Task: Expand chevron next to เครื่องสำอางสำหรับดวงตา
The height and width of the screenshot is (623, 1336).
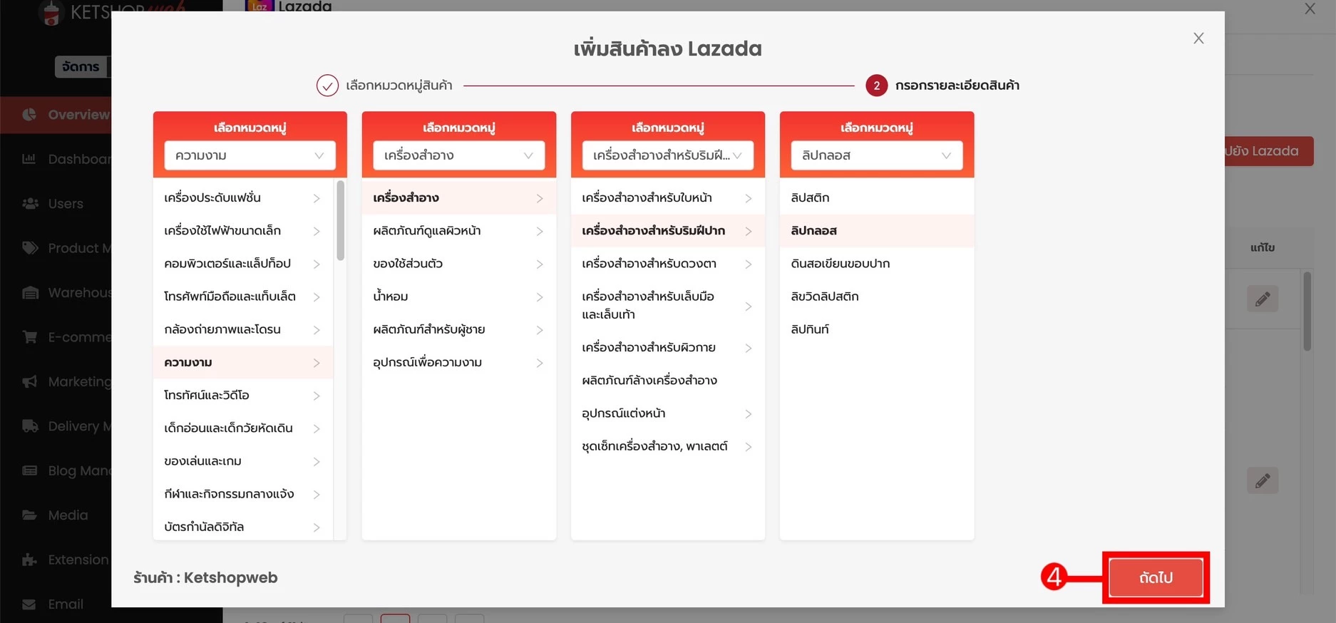Action: pyautogui.click(x=749, y=264)
